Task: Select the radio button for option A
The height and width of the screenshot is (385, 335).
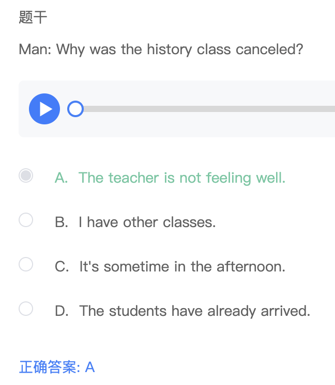Action: (x=26, y=176)
